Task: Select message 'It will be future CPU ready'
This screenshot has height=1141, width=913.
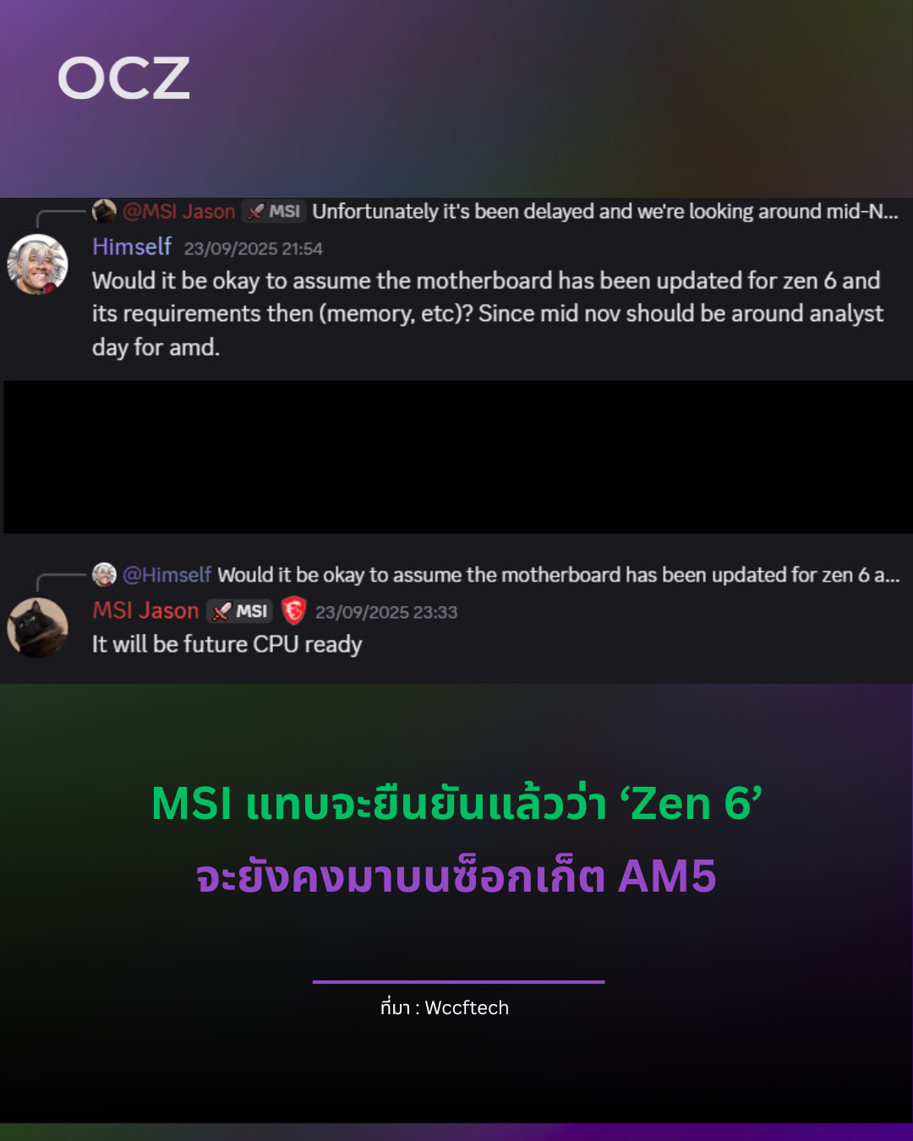Action: point(227,645)
